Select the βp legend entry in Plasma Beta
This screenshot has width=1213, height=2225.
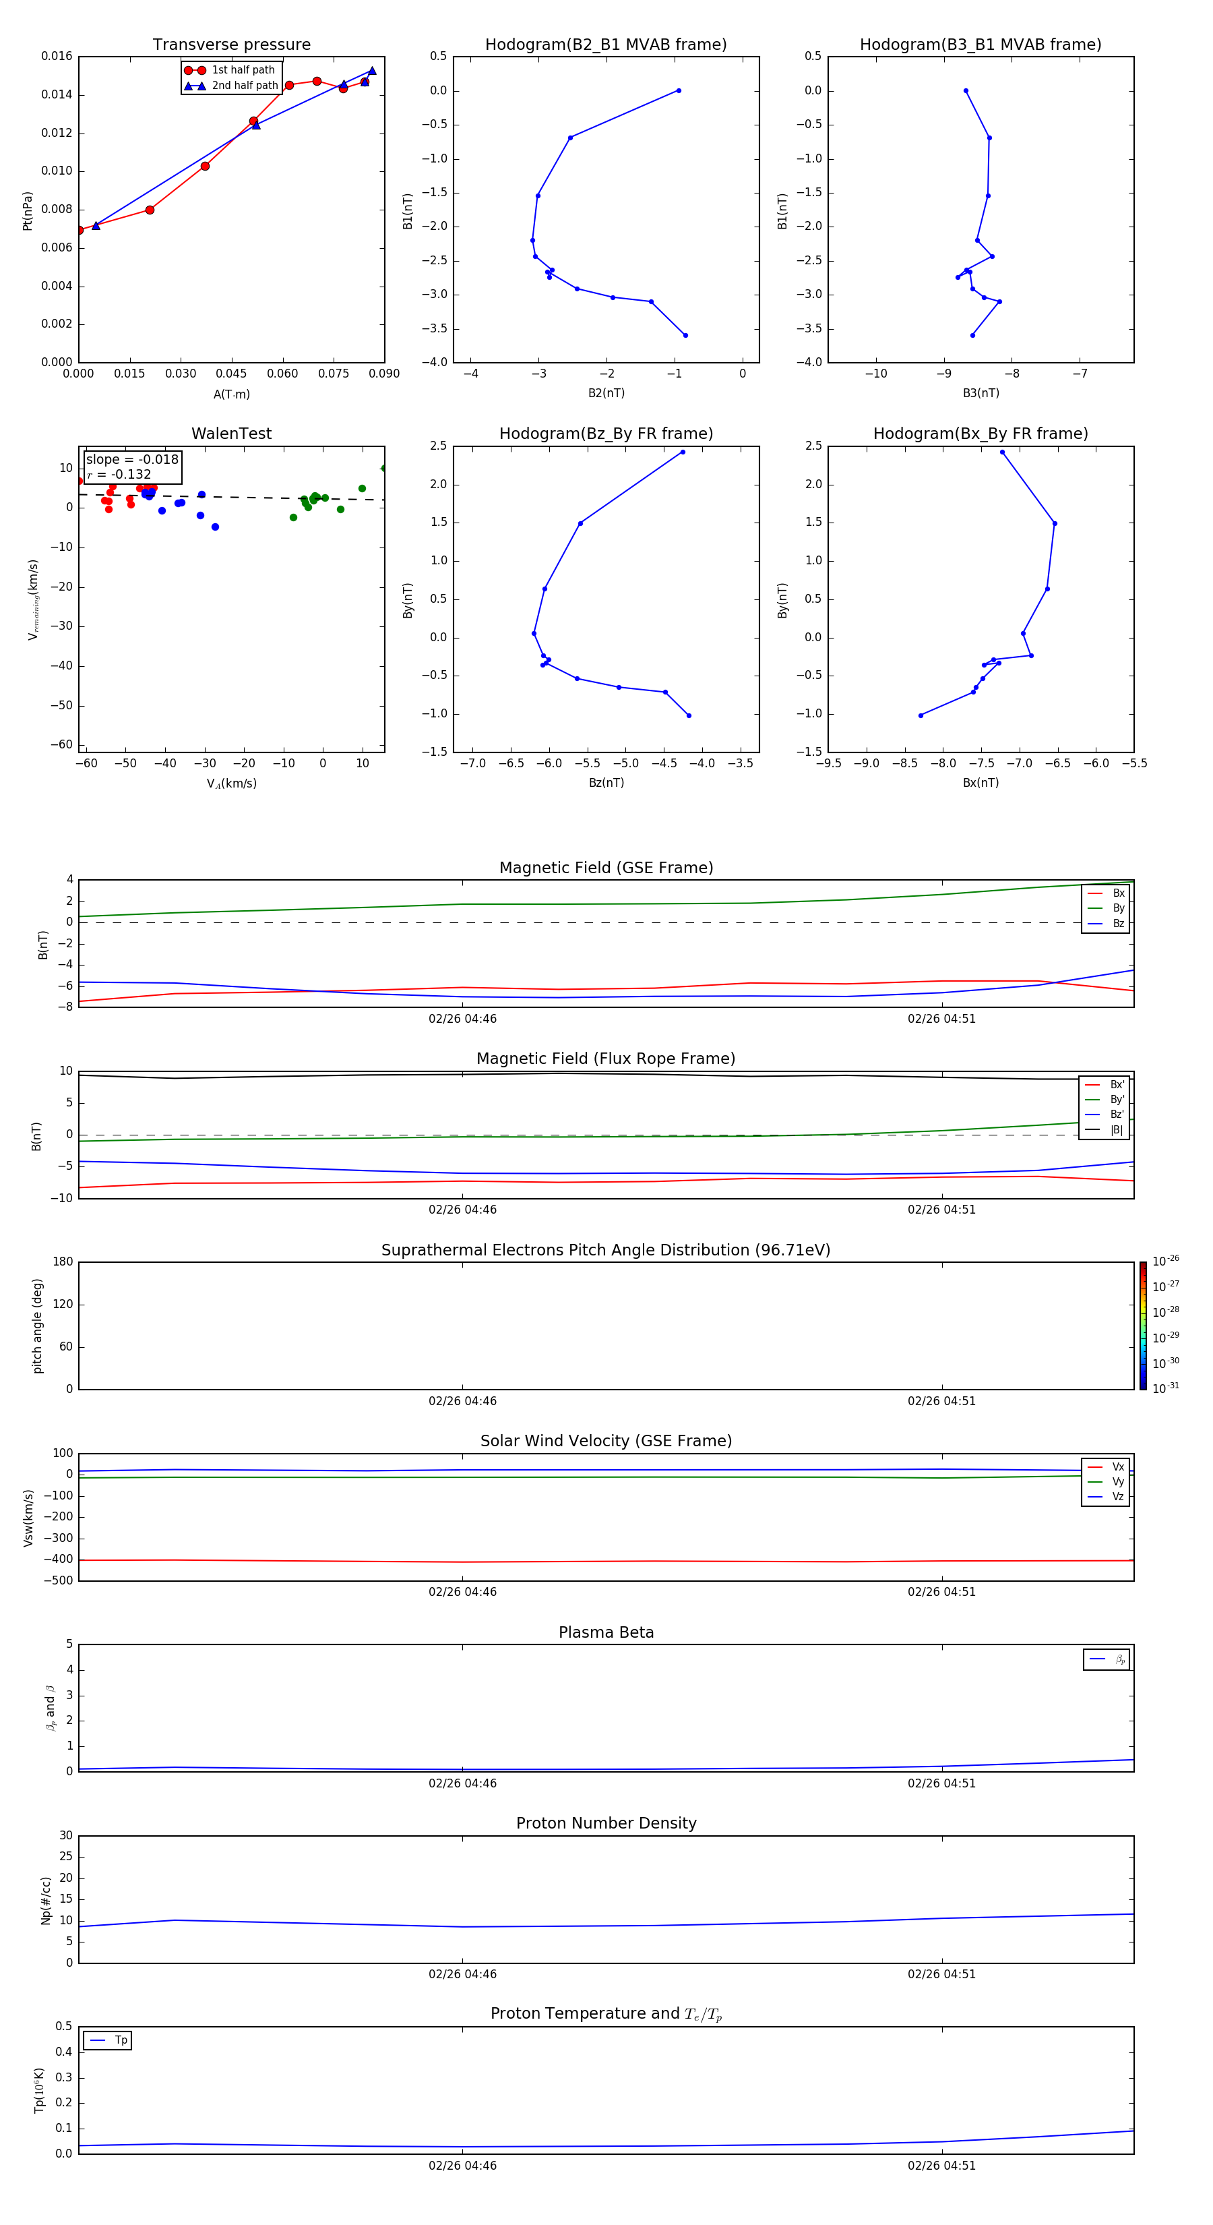[x=1107, y=1659]
